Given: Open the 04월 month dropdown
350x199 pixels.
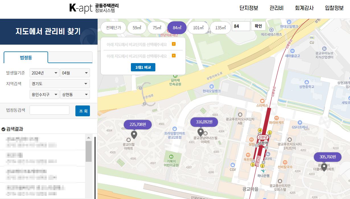Looking at the screenshot, I should tap(75, 72).
